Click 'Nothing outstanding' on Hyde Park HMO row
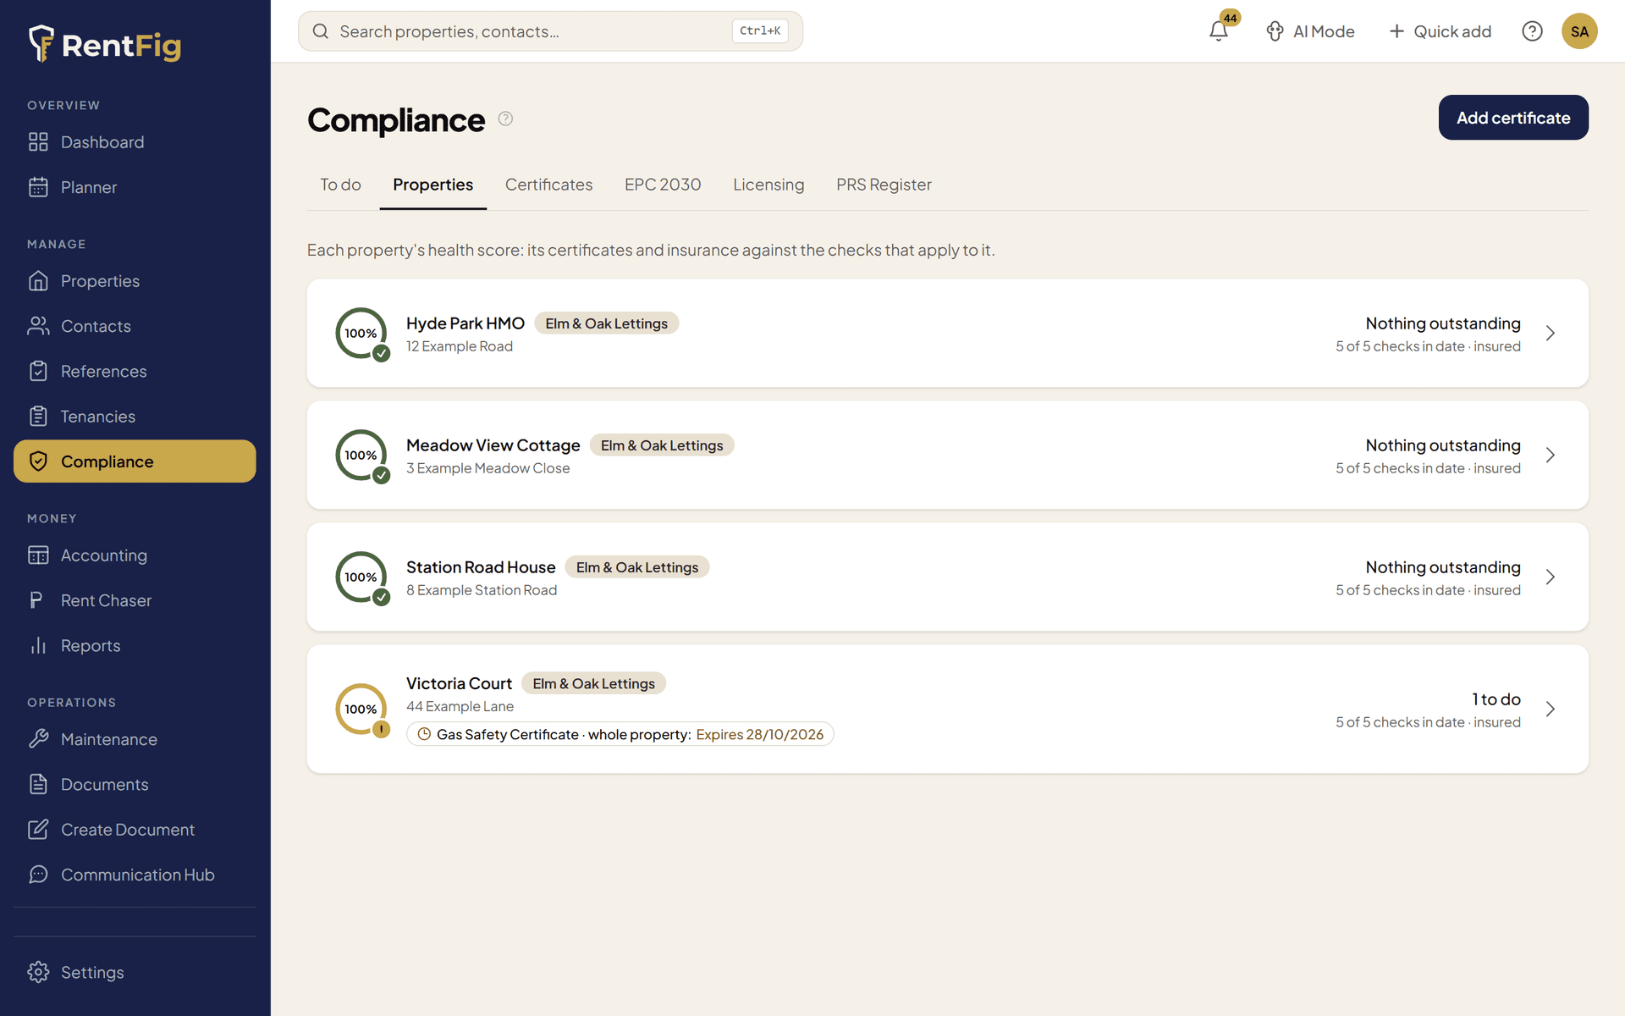 coord(1443,323)
